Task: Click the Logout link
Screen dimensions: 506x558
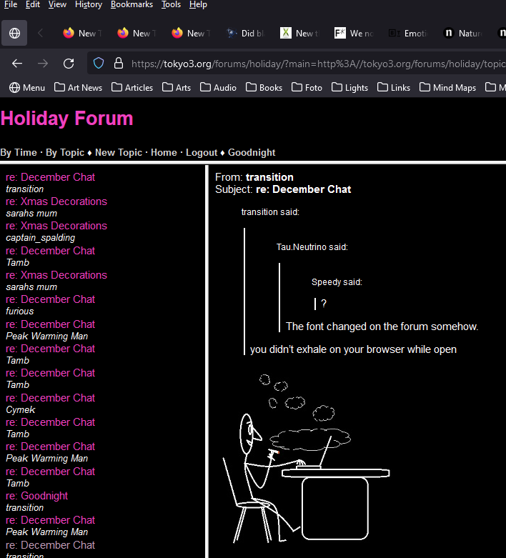Action: coord(202,152)
